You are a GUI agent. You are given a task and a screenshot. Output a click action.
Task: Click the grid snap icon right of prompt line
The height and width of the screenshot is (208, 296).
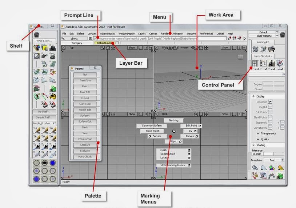click(235, 38)
